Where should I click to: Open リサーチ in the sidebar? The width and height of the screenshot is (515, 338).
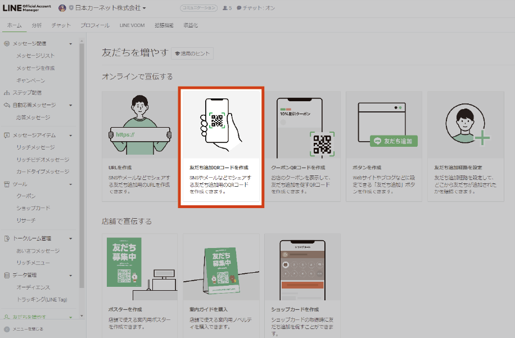tap(26, 220)
